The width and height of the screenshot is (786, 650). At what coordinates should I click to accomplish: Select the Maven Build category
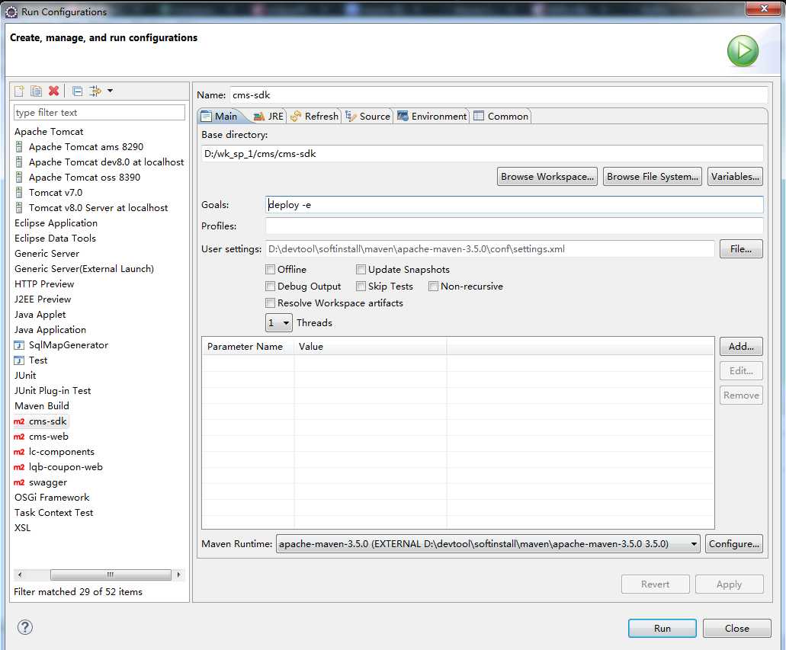tap(42, 406)
